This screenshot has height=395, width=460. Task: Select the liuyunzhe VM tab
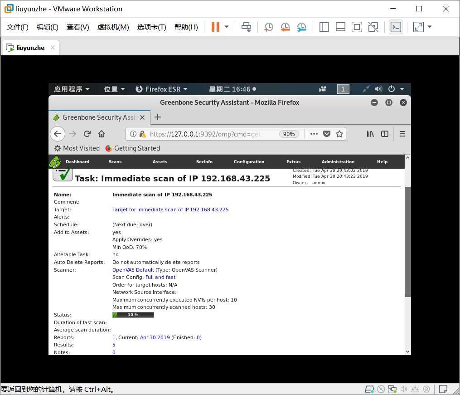click(30, 48)
